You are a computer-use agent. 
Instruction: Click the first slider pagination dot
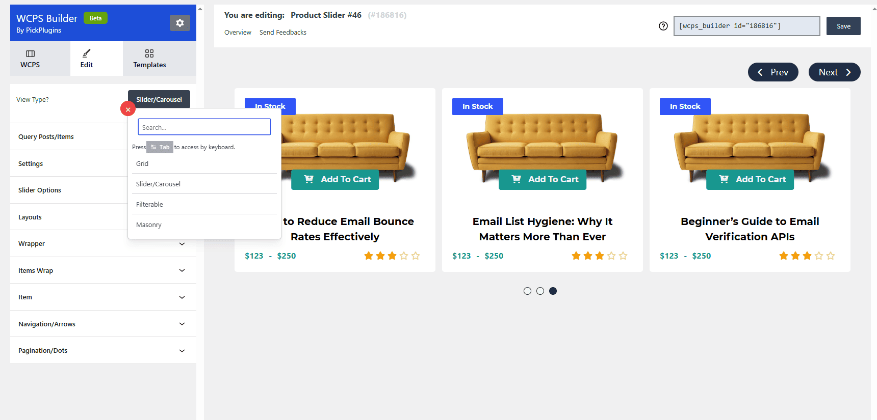527,291
